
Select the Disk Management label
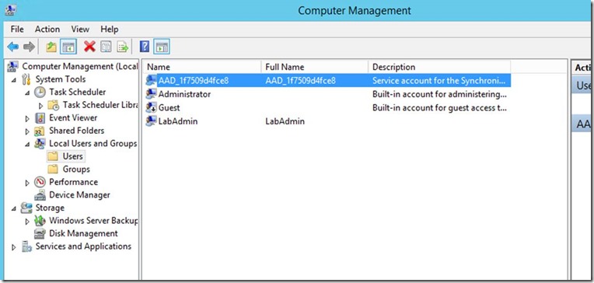tap(83, 234)
